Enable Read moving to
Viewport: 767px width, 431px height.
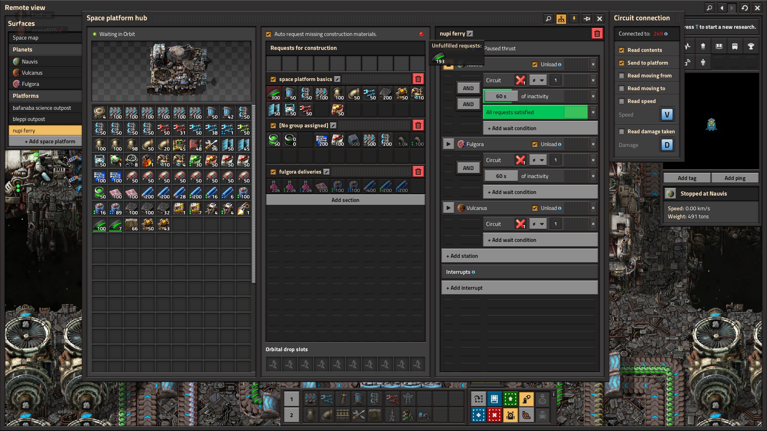[x=622, y=89]
